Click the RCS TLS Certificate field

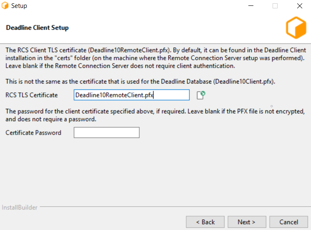pyautogui.click(x=131, y=95)
